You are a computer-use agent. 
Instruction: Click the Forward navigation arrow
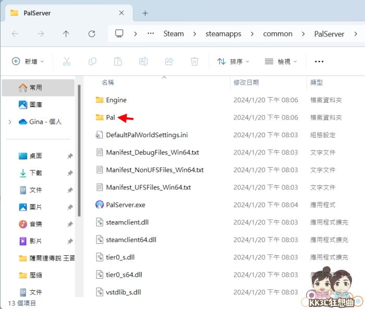[41, 34]
